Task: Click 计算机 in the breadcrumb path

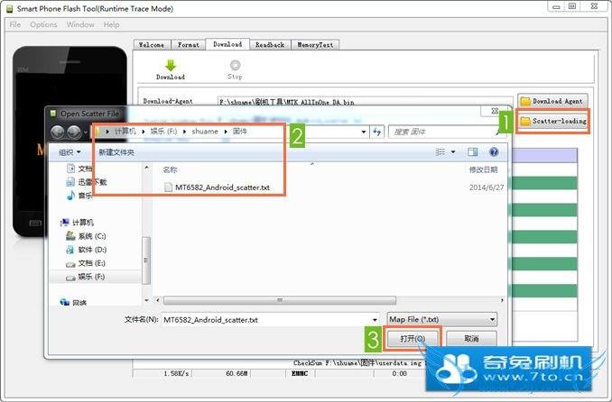Action: click(125, 132)
